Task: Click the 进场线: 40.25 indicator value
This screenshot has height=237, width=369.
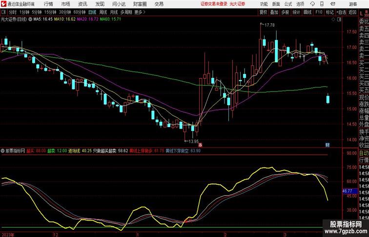Action: [x=80, y=151]
